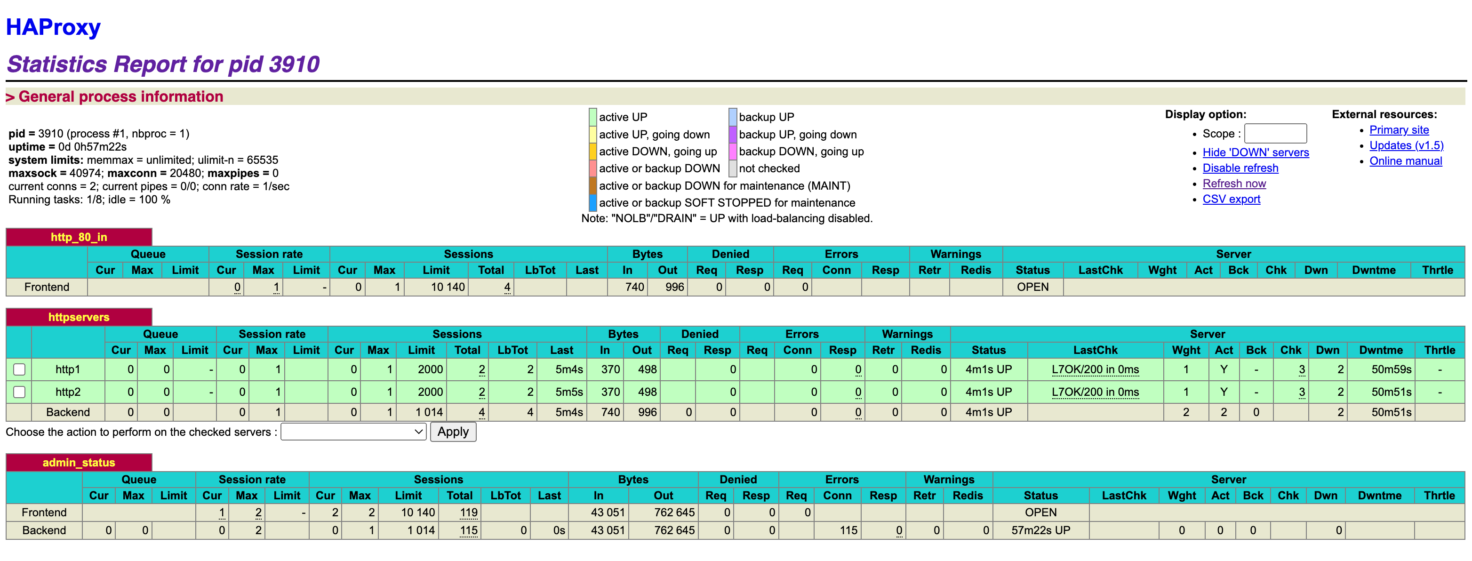
Task: Click the http1 server name cell
Action: click(68, 369)
